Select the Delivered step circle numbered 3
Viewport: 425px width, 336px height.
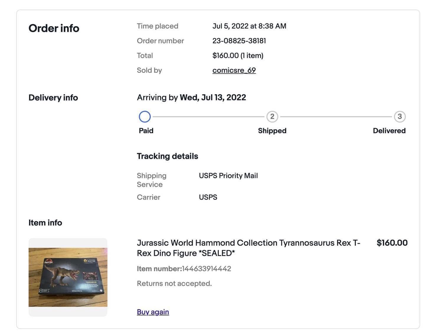[400, 117]
